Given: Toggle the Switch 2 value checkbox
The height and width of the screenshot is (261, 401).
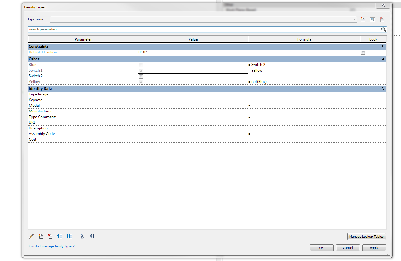Looking at the screenshot, I should pyautogui.click(x=141, y=76).
